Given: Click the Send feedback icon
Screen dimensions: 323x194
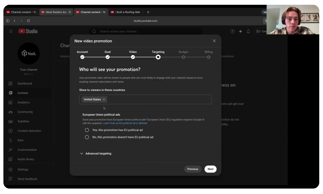Looking at the screenshot, I should point(11,179).
